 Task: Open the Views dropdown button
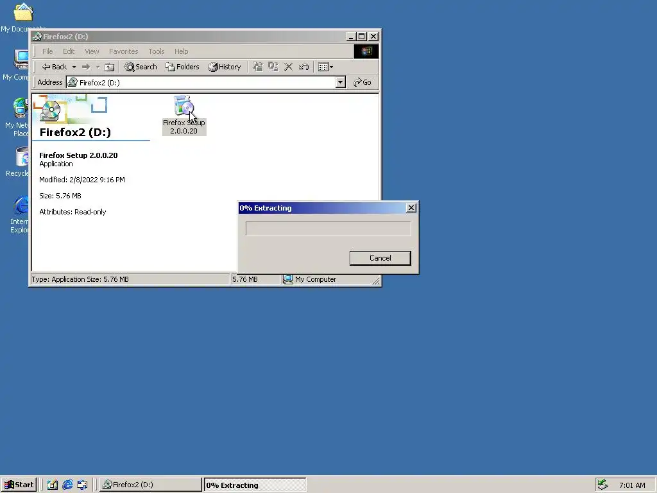click(x=325, y=67)
